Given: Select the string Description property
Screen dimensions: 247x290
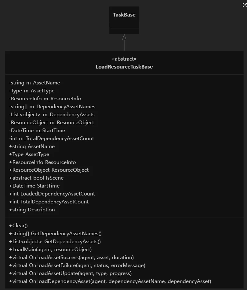Looking at the screenshot, I should tap(32, 210).
